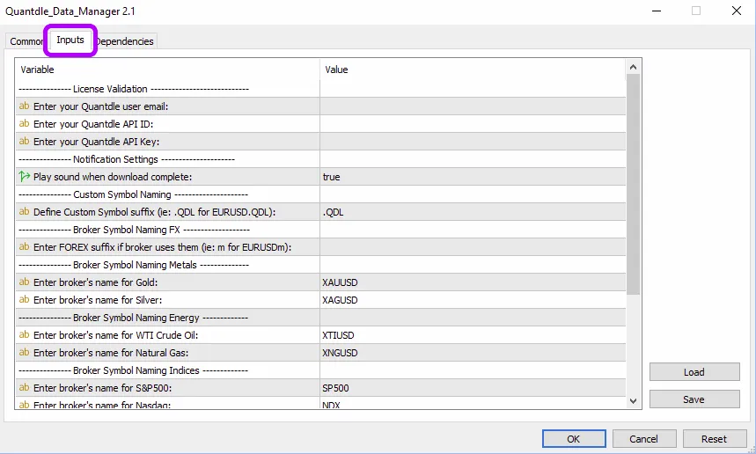Click the 'NDX' value for Nasdaq
Screen dimensions: 756x454
point(331,405)
